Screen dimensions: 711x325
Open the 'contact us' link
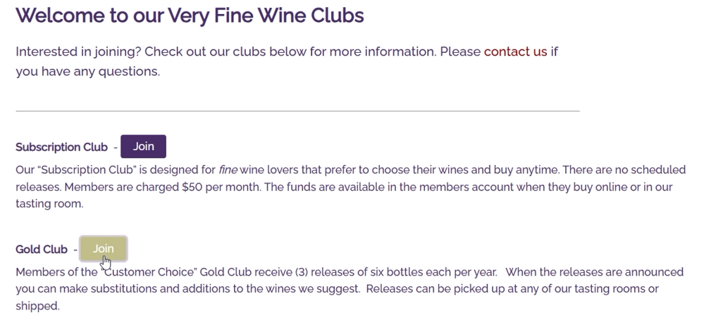(516, 51)
